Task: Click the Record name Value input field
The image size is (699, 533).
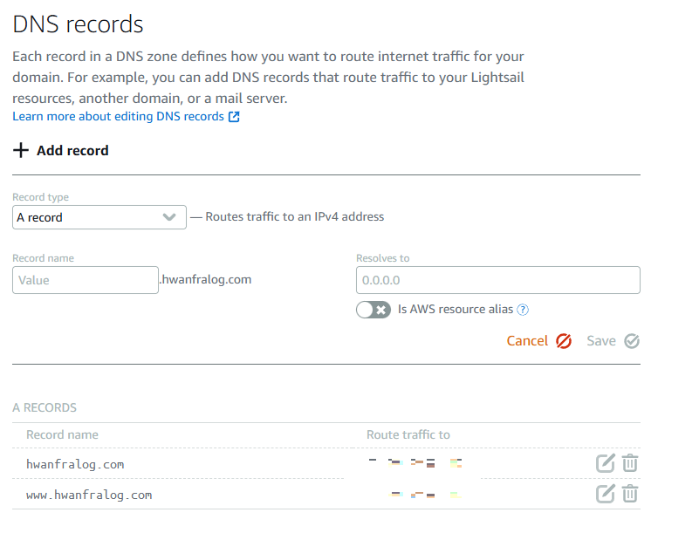Action: (x=85, y=280)
